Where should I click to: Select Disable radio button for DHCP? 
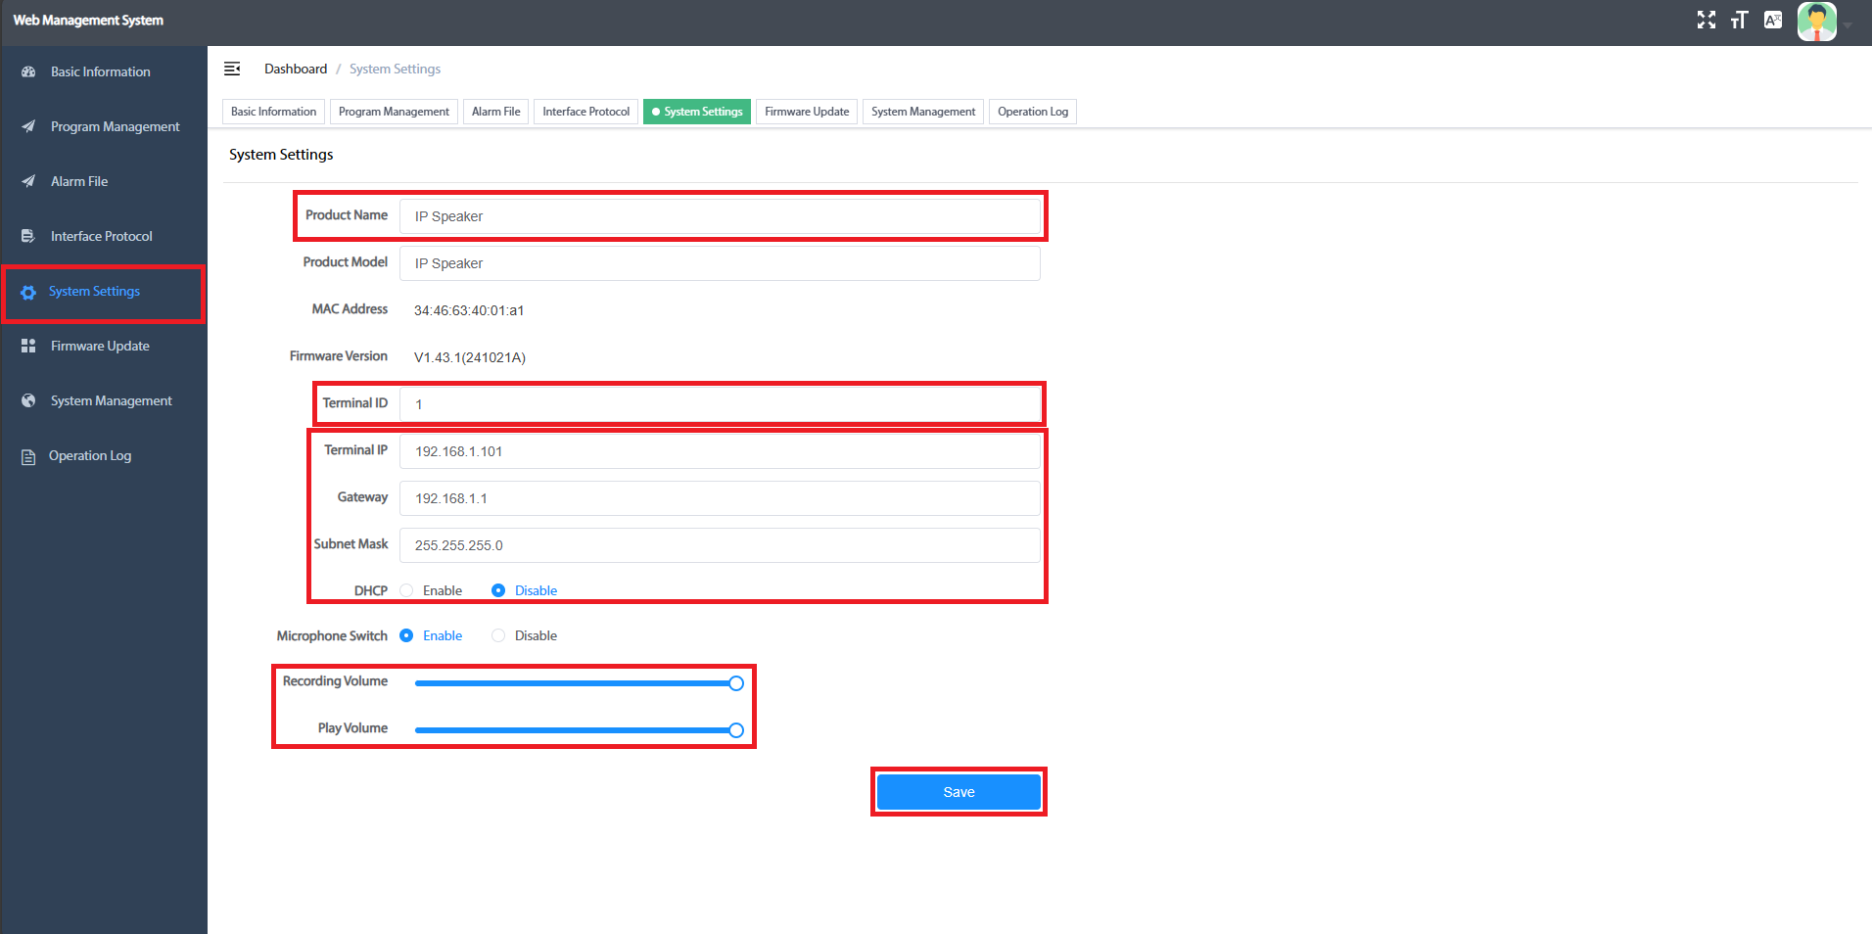pyautogui.click(x=498, y=590)
